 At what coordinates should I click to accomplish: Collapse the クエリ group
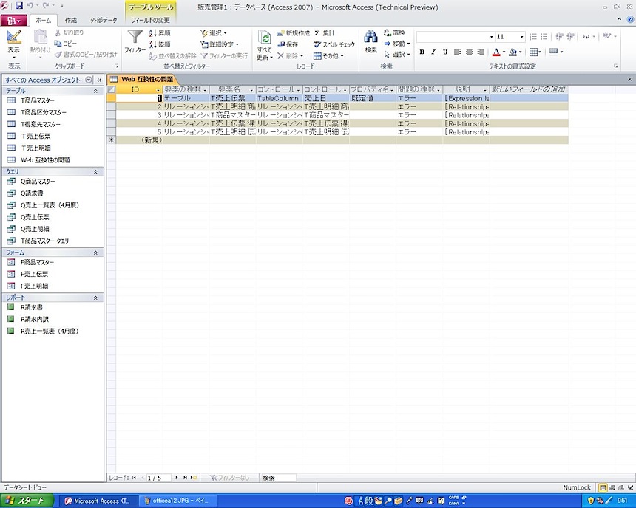click(95, 172)
